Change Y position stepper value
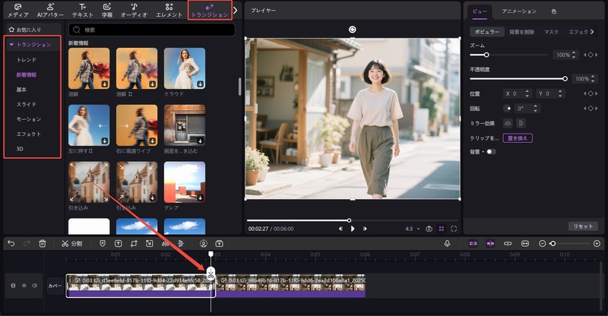This screenshot has height=316, width=608. tap(560, 93)
